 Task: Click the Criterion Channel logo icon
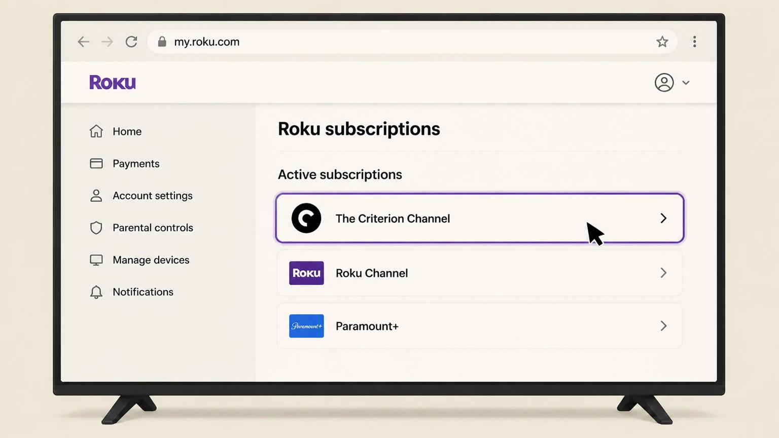(x=306, y=218)
